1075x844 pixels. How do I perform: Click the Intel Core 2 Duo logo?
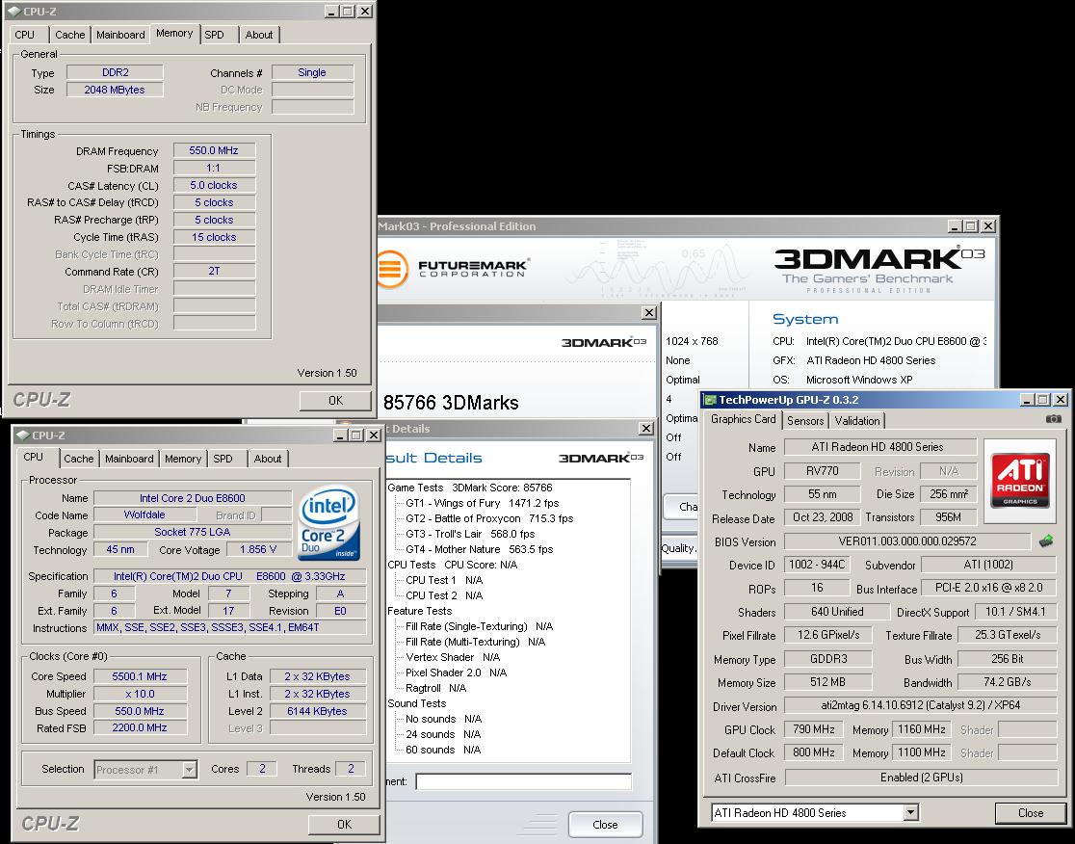(329, 522)
